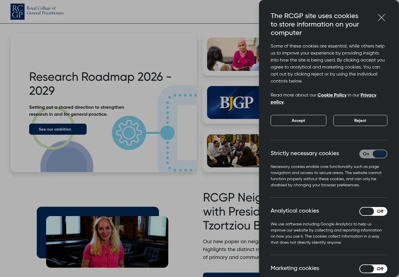Click the 'Necessary cookies enable core functionality' description
Screen dimensions: 399x277
click(x=326, y=176)
